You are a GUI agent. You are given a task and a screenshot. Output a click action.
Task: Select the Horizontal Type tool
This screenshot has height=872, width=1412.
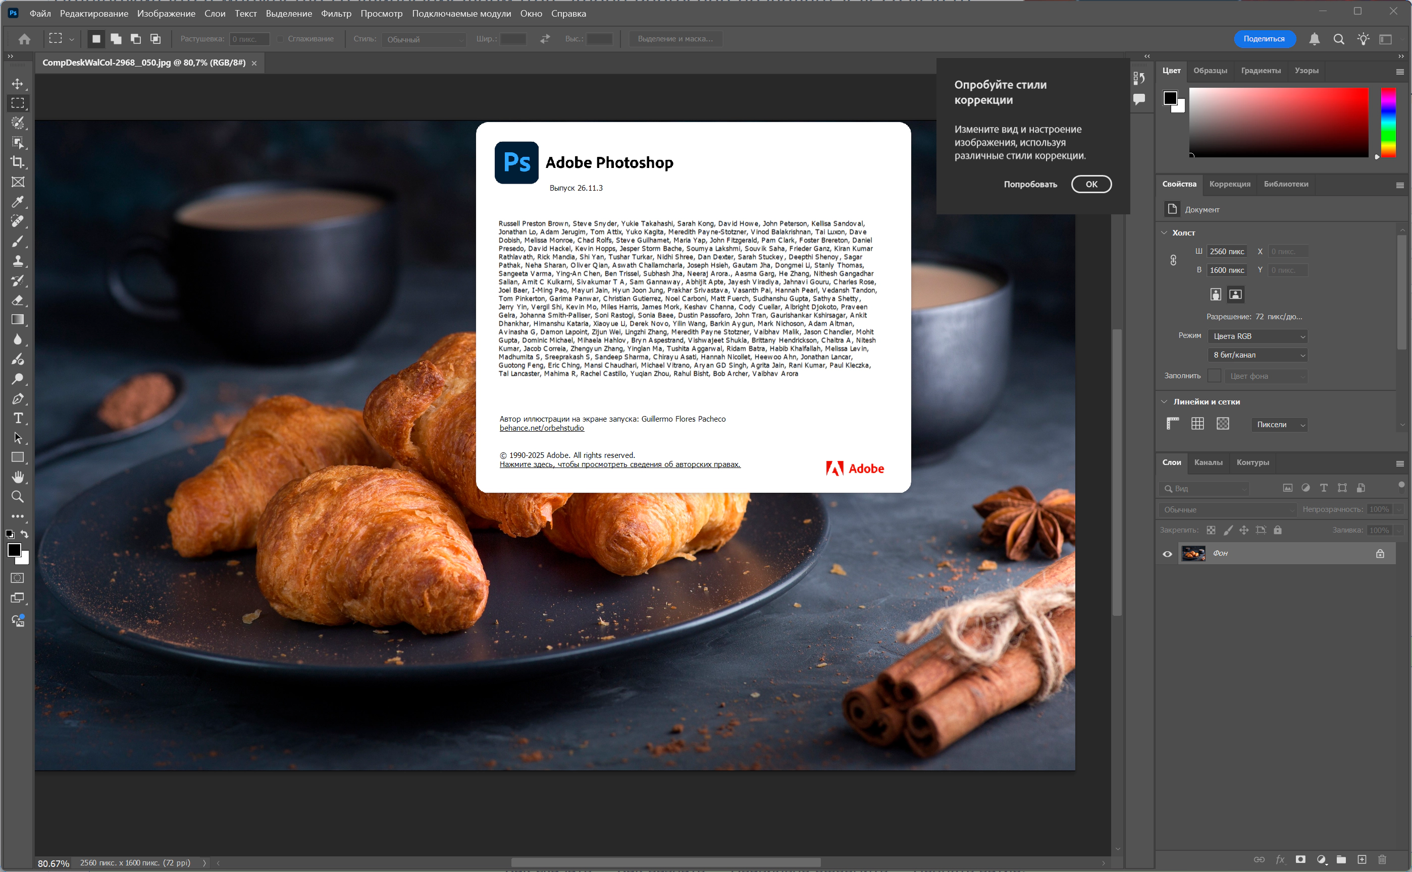point(18,418)
